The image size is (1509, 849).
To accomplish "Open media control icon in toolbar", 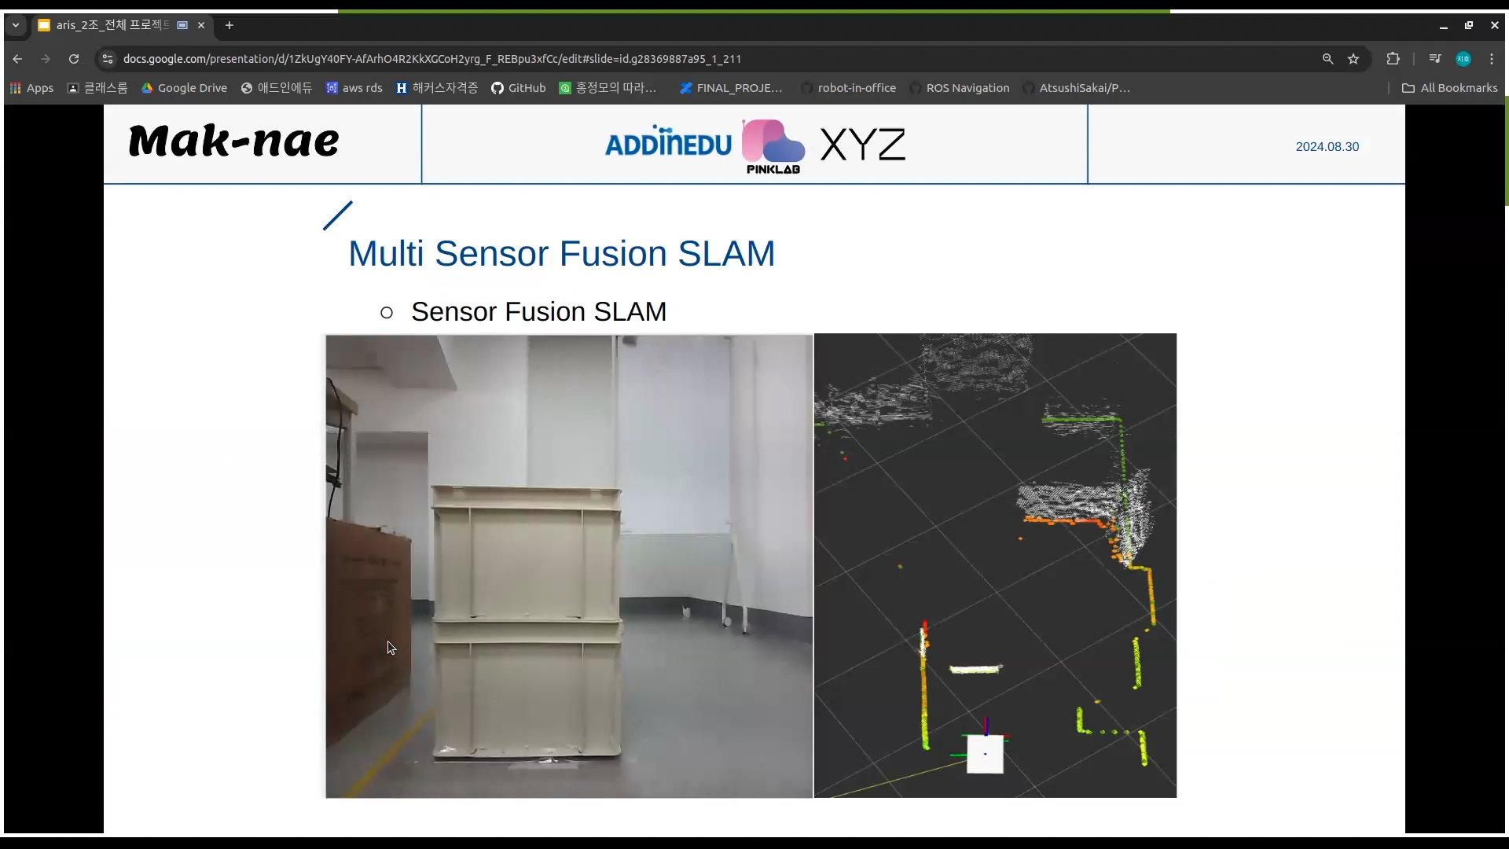I will (x=1434, y=59).
